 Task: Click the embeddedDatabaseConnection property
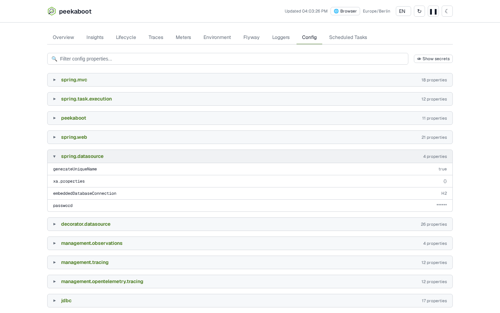(250, 193)
